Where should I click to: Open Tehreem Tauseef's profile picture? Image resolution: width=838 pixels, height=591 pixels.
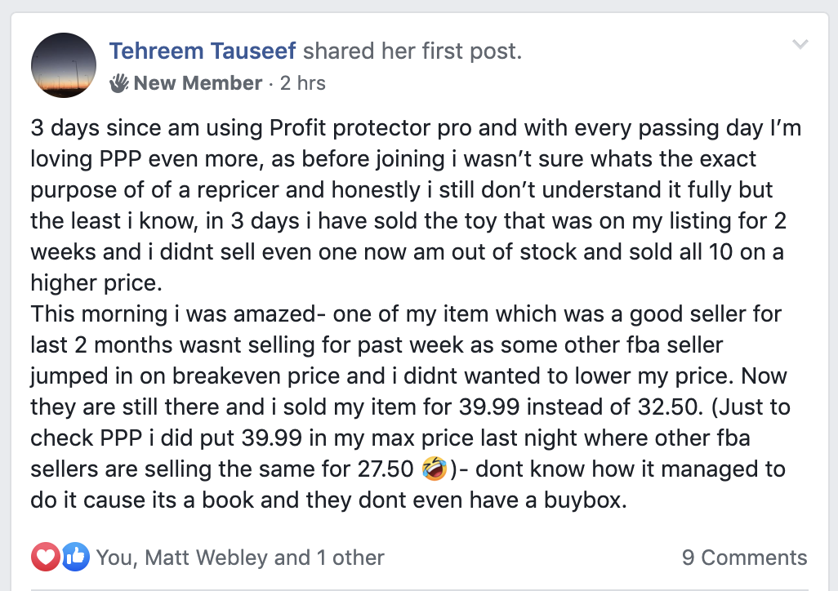pyautogui.click(x=63, y=65)
